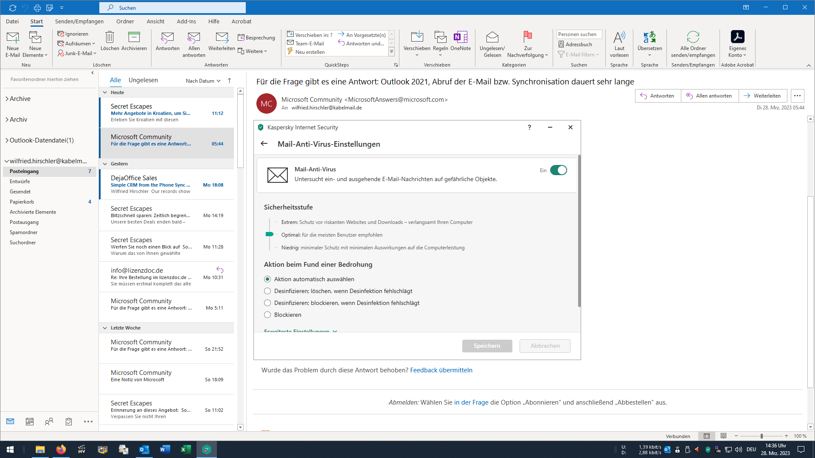Archive the message with the Archivieren icon
This screenshot has height=458, width=815.
(134, 37)
